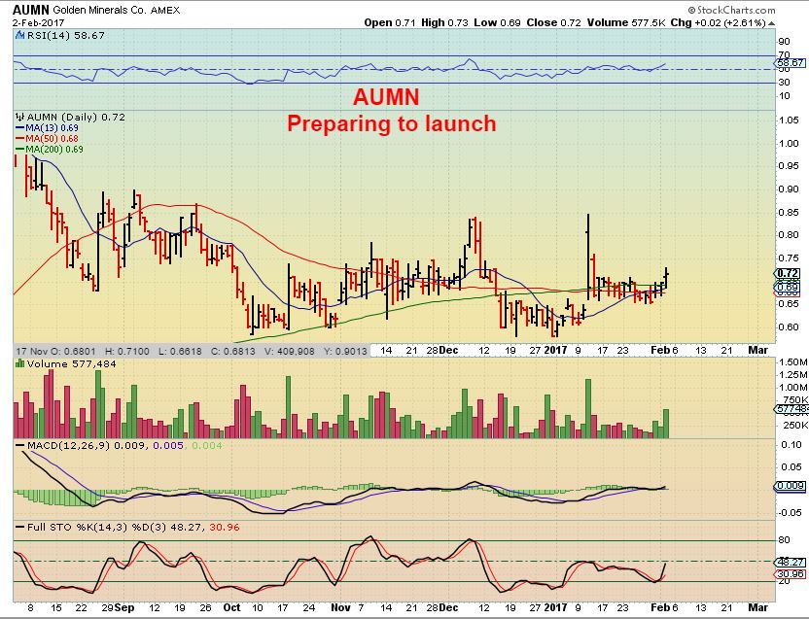Click the 'Preparing to launch' annotation text
Image resolution: width=809 pixels, height=619 pixels.
pos(392,123)
